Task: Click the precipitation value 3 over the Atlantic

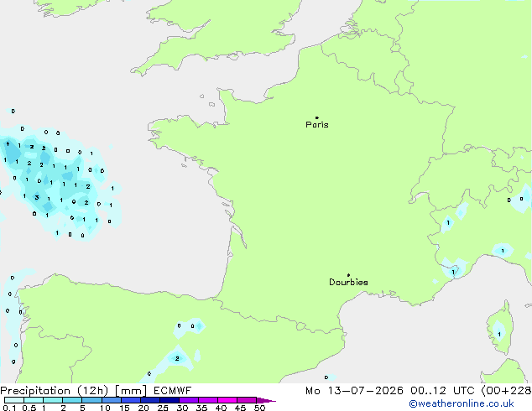Action: 37,197
